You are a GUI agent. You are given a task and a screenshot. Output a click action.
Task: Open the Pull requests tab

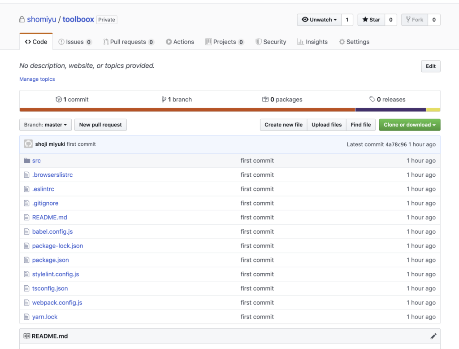[129, 42]
